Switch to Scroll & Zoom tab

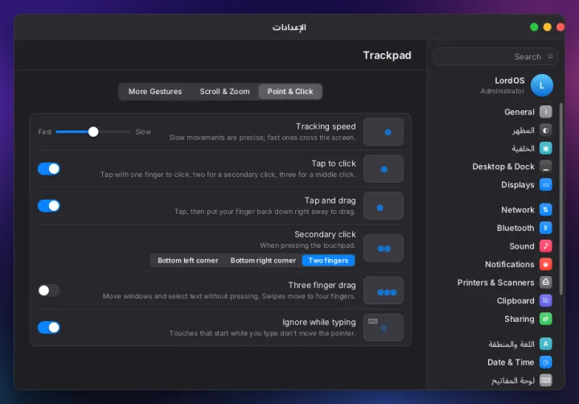(x=224, y=91)
